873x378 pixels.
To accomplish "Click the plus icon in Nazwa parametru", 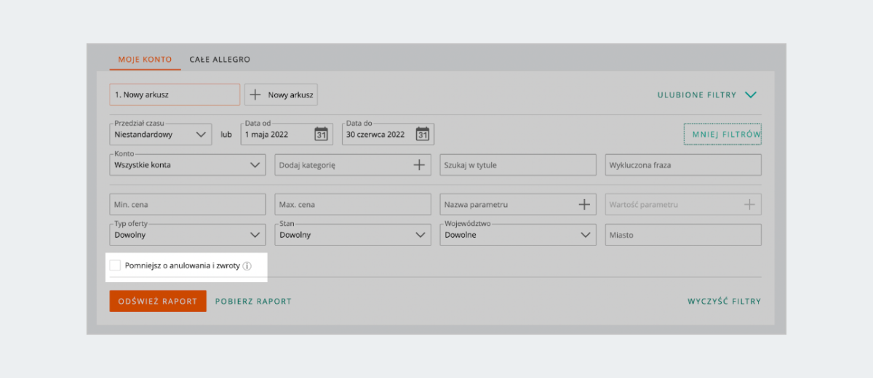I will 583,205.
